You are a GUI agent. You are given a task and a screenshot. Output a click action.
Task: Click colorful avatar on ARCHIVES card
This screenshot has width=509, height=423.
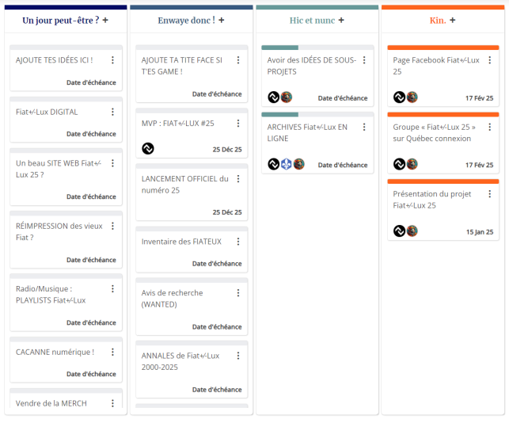point(298,164)
